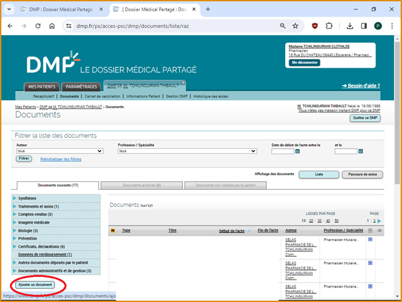
Task: Click the start date input field
Action: pos(282,151)
